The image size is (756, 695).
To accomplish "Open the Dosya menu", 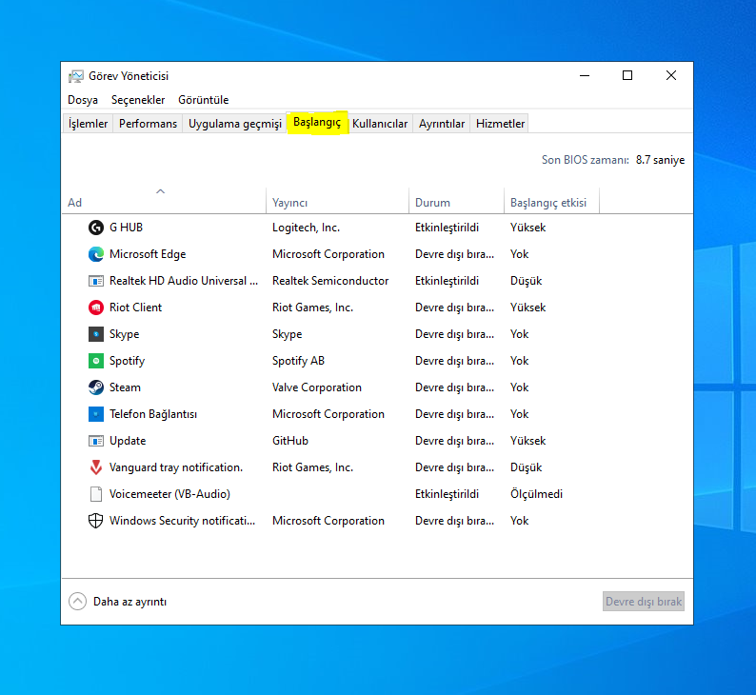I will pos(83,100).
